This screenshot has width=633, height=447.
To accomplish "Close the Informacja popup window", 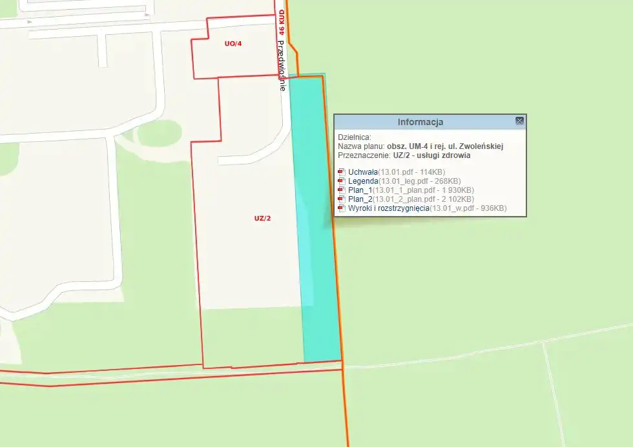I will pos(519,121).
